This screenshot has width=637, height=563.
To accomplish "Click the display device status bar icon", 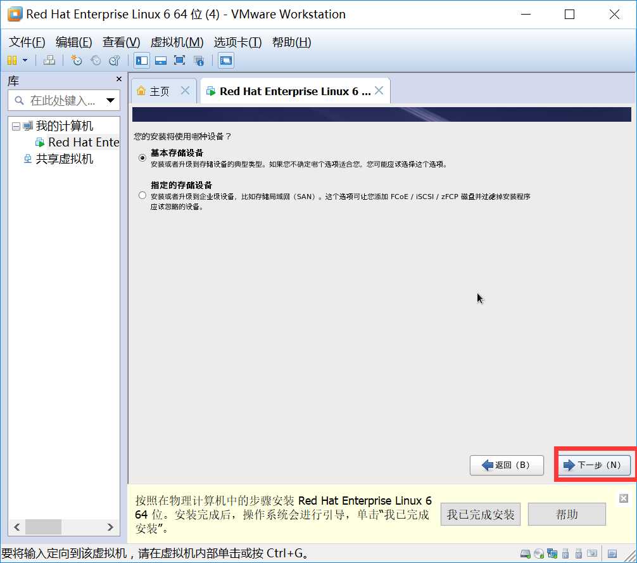I will (592, 553).
